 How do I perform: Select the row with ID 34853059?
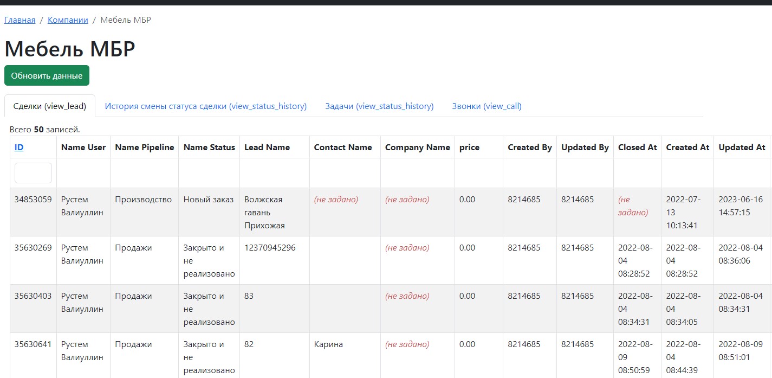click(x=33, y=200)
